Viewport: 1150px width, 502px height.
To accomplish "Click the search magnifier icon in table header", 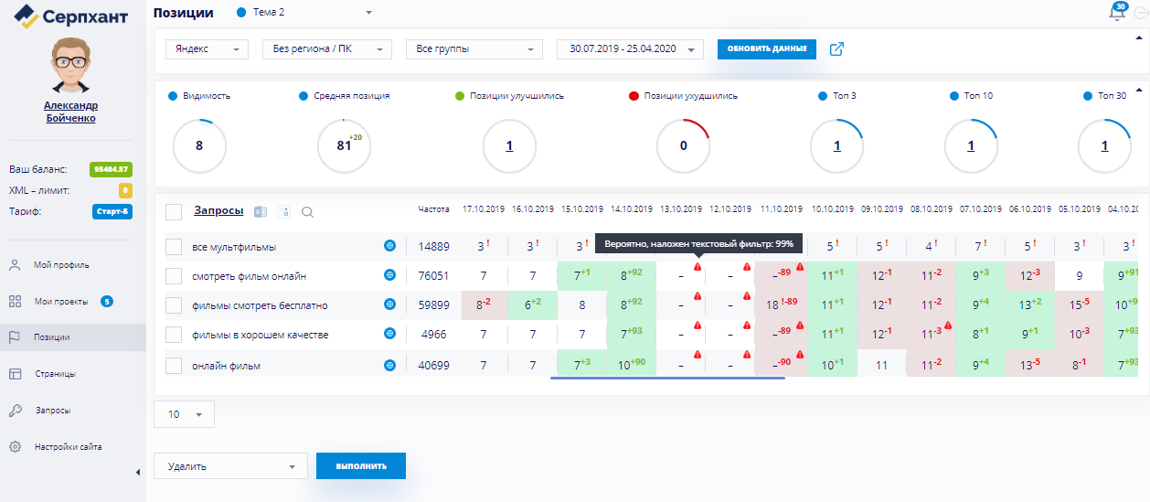I will [307, 212].
